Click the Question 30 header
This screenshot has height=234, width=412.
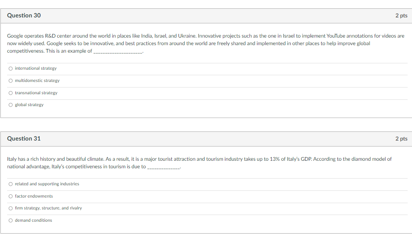click(24, 15)
